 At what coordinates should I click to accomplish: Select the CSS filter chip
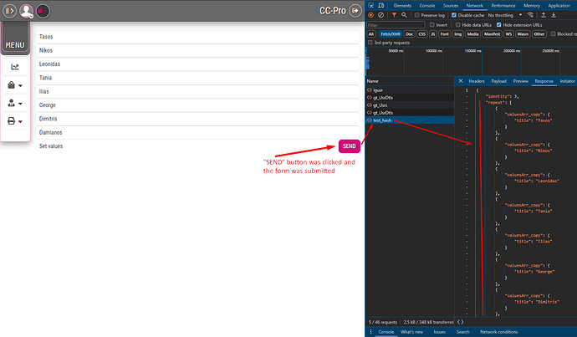421,34
